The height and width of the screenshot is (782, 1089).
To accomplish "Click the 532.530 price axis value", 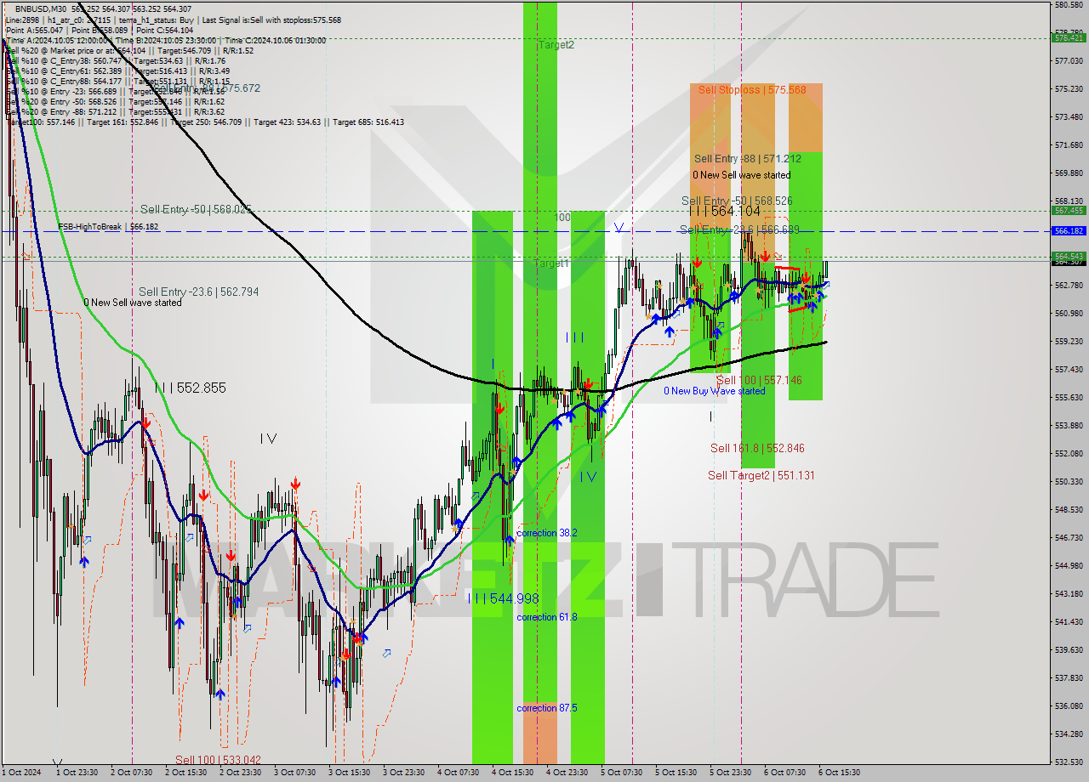I will (1069, 762).
